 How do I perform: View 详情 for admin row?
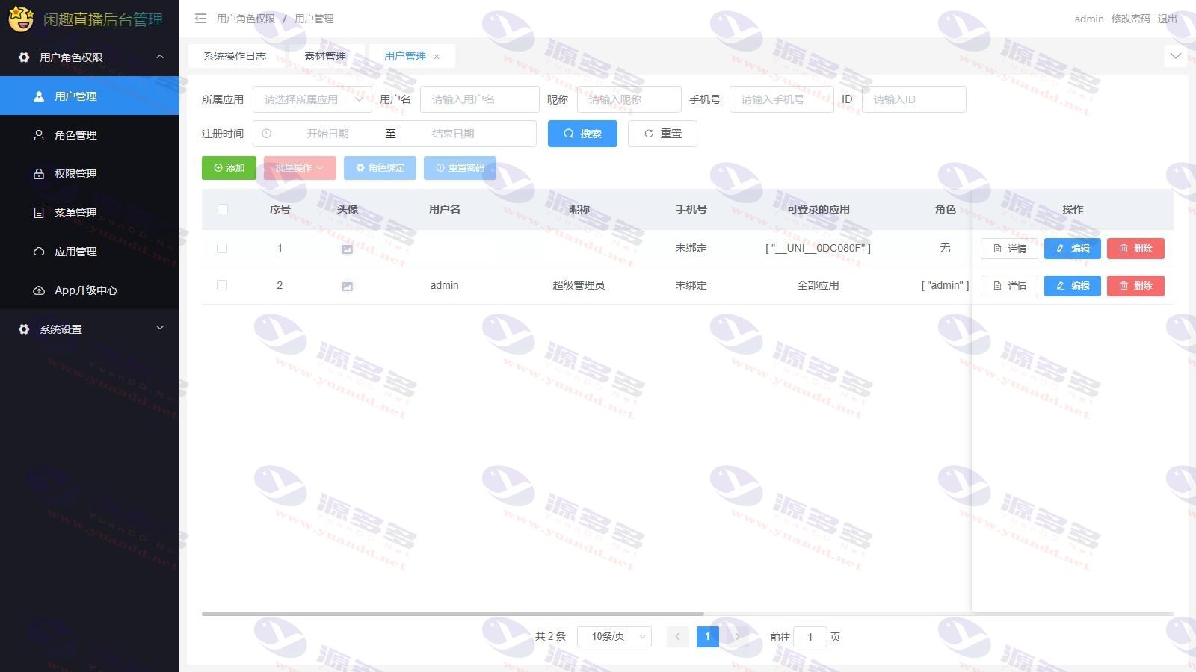pos(1009,286)
